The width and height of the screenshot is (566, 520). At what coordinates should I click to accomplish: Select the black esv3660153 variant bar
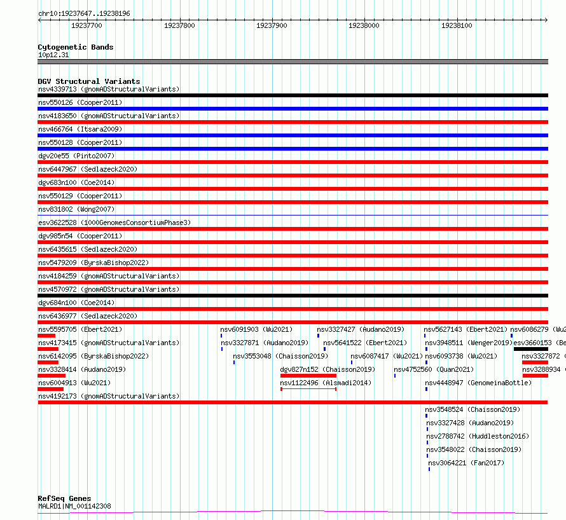click(531, 349)
